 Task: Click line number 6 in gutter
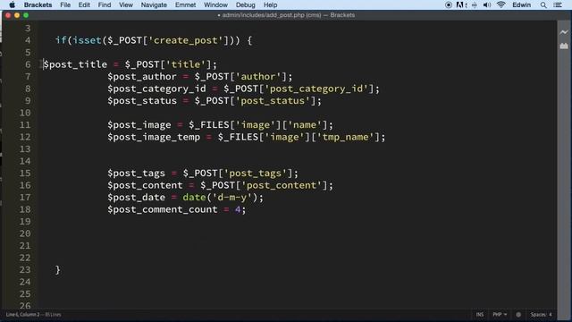click(28, 64)
